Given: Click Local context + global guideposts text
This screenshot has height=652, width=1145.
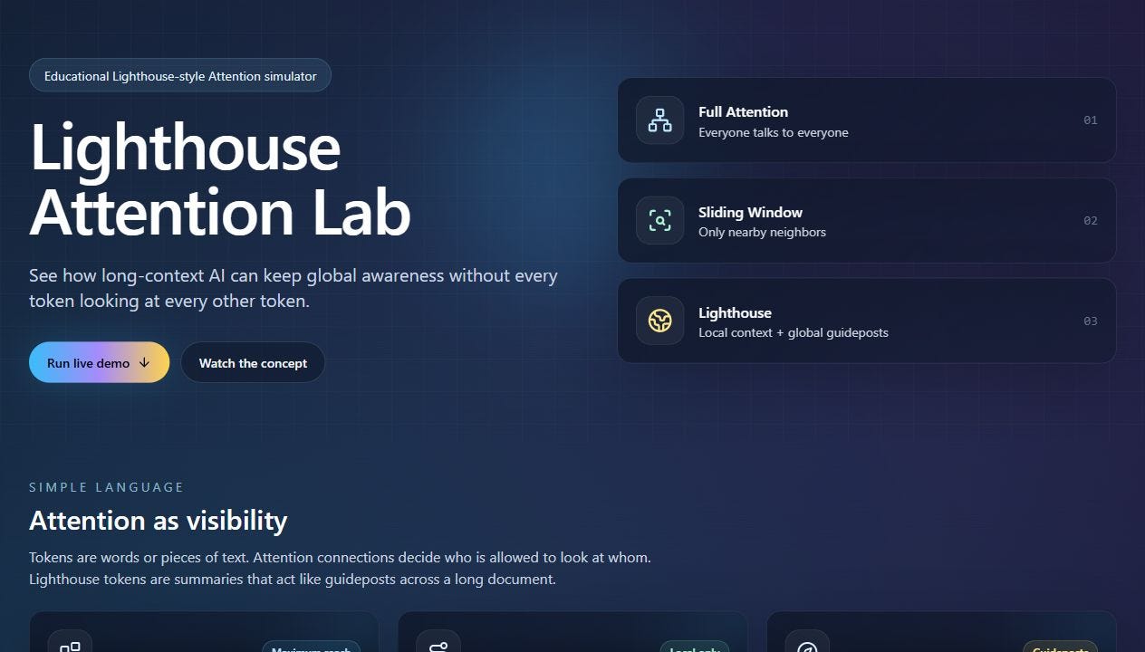Looking at the screenshot, I should coord(794,333).
